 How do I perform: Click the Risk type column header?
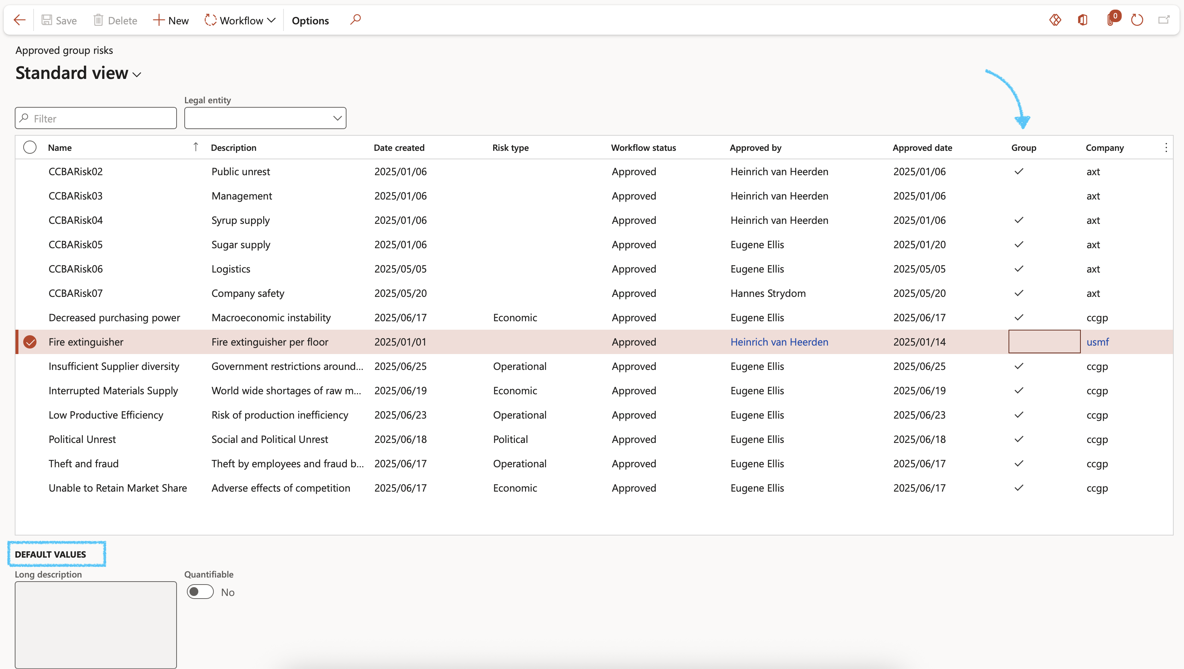point(510,148)
